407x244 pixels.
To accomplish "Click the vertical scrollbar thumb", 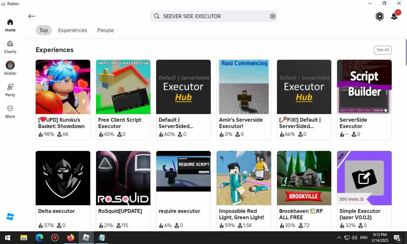I will click(406, 52).
